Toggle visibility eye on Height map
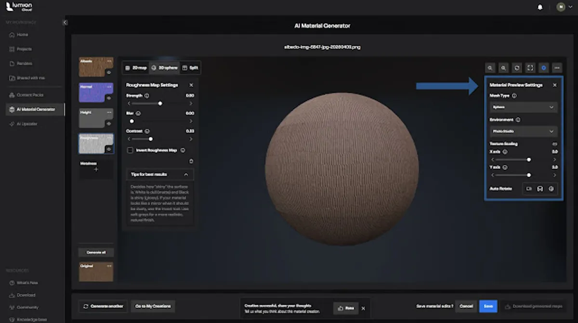578x323 pixels. tap(109, 124)
